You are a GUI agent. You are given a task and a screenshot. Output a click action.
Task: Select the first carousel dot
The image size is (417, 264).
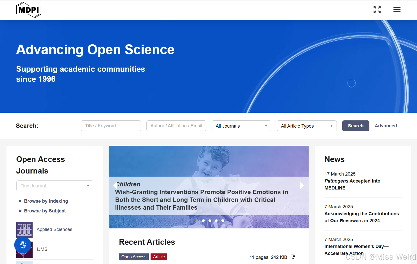(197, 221)
